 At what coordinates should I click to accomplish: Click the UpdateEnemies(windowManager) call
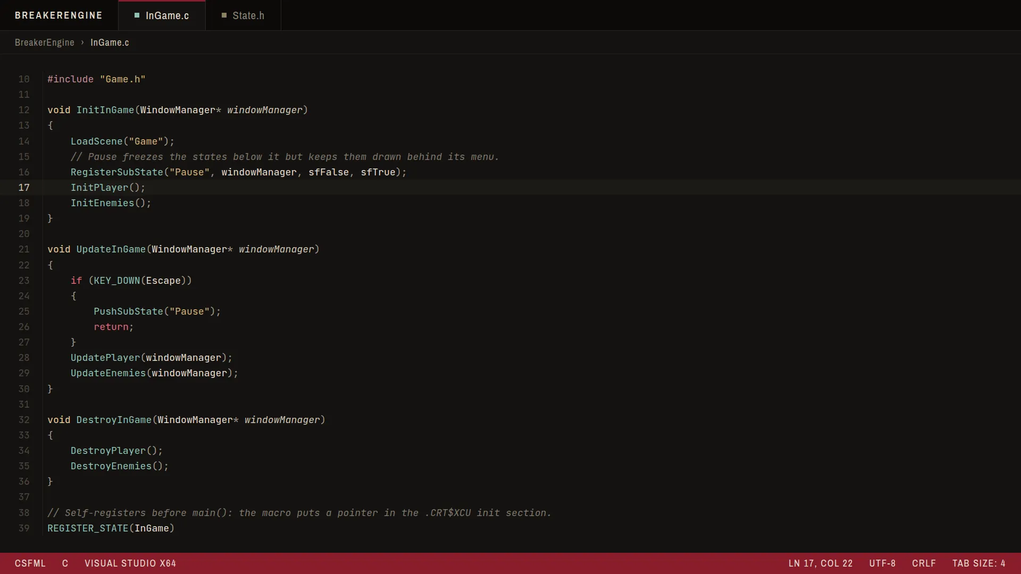point(154,373)
